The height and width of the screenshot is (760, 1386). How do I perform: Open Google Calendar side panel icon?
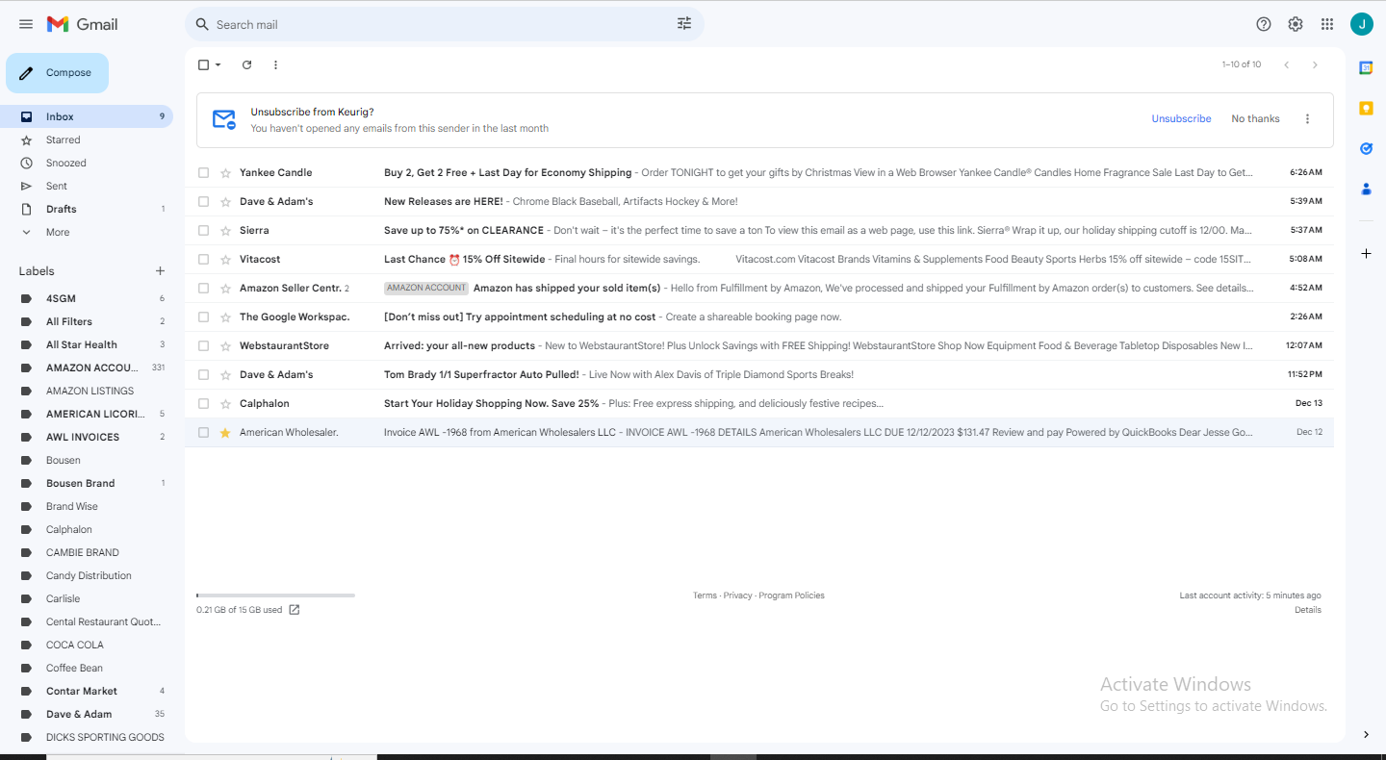click(1366, 67)
